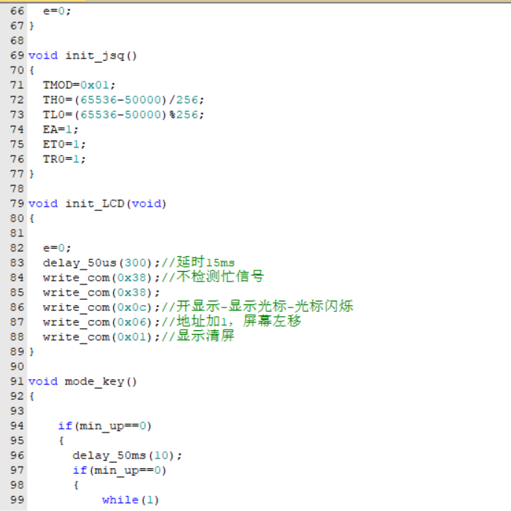Click the 'e=0;' statement on line 66
This screenshot has height=511, width=511.
click(57, 11)
